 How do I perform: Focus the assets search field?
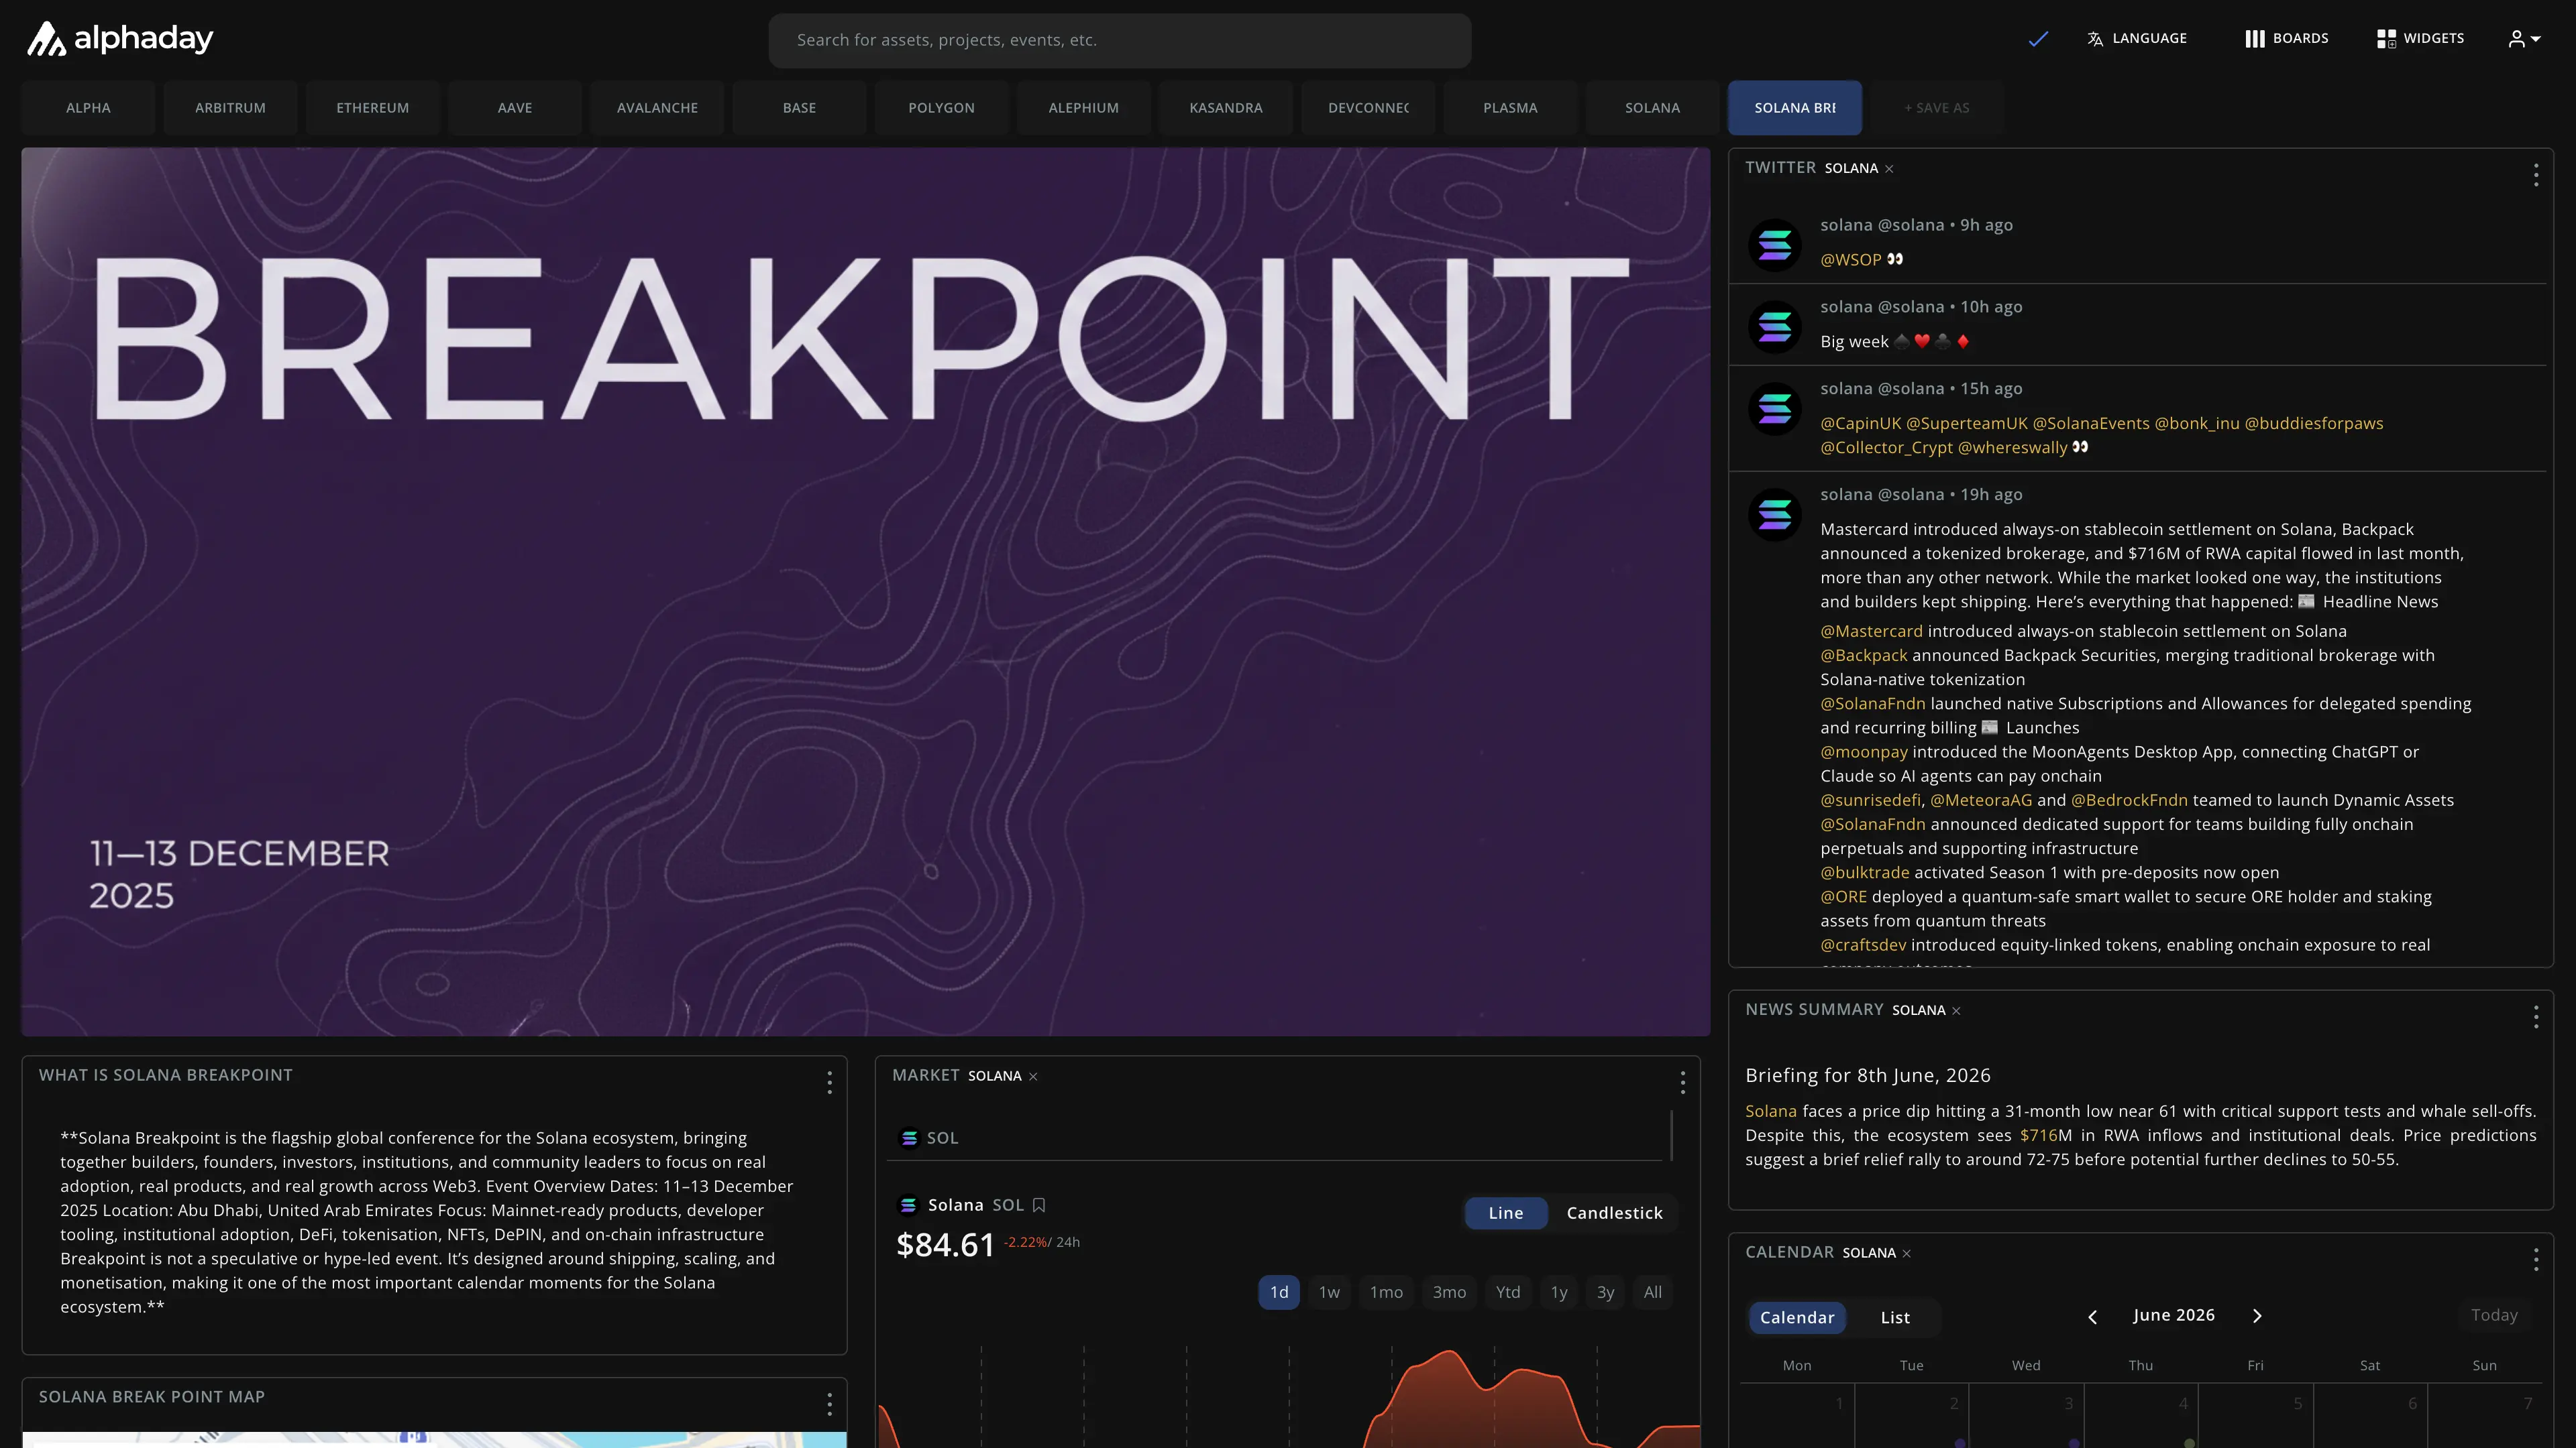coord(1119,40)
